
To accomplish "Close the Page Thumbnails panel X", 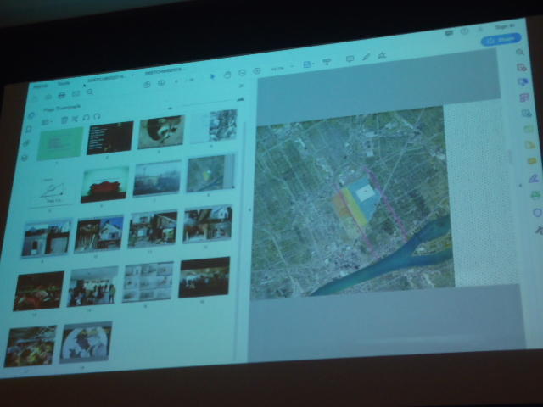I will pos(241,86).
